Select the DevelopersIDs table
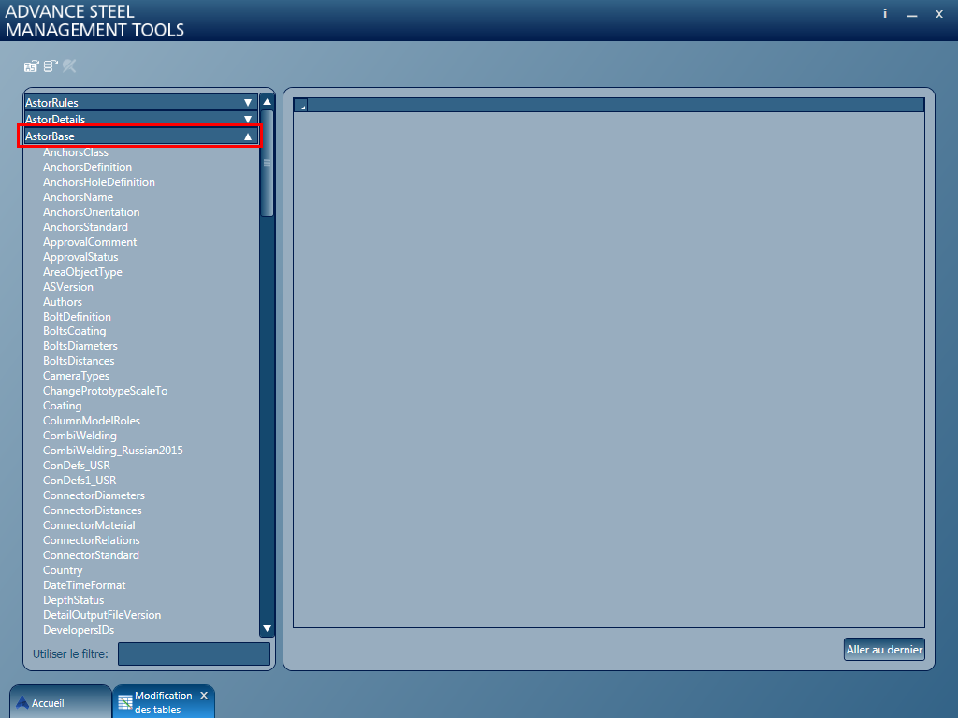Screen dimensions: 958x718 79,630
